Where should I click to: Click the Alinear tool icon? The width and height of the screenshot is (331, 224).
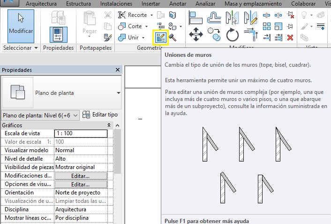[x=196, y=17]
